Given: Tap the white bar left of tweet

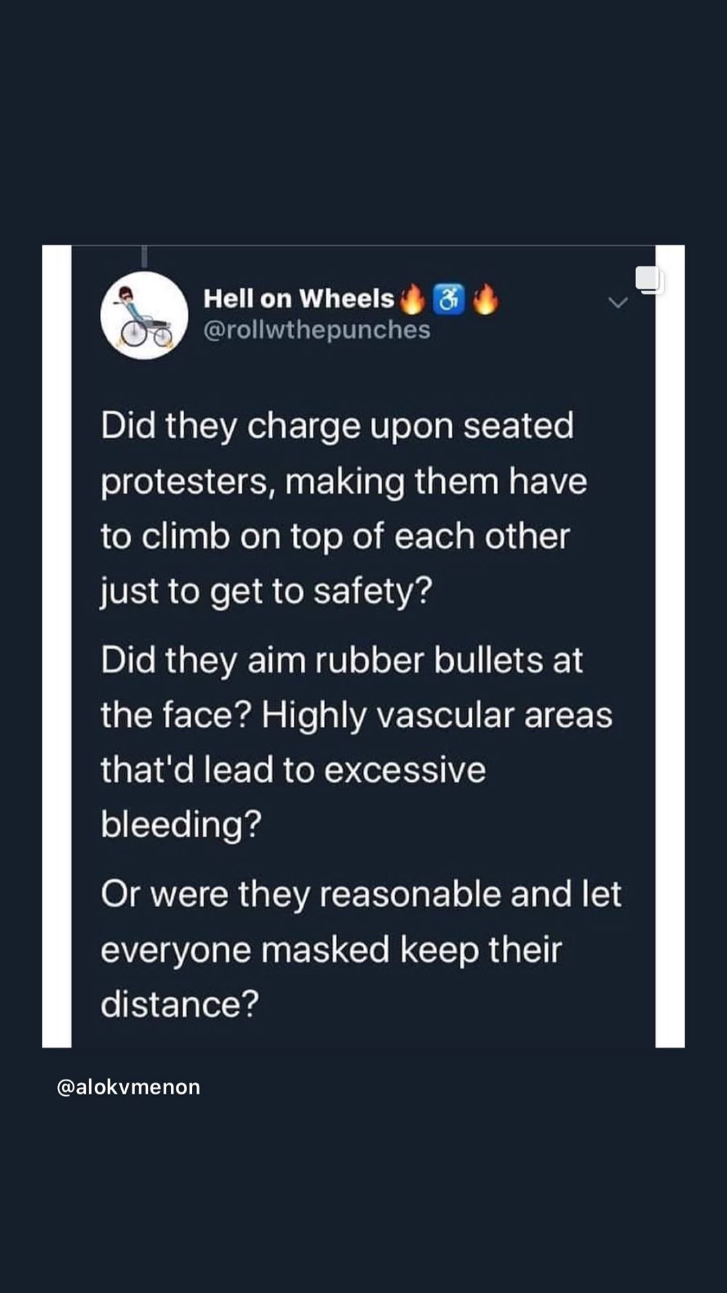Looking at the screenshot, I should coord(57,646).
